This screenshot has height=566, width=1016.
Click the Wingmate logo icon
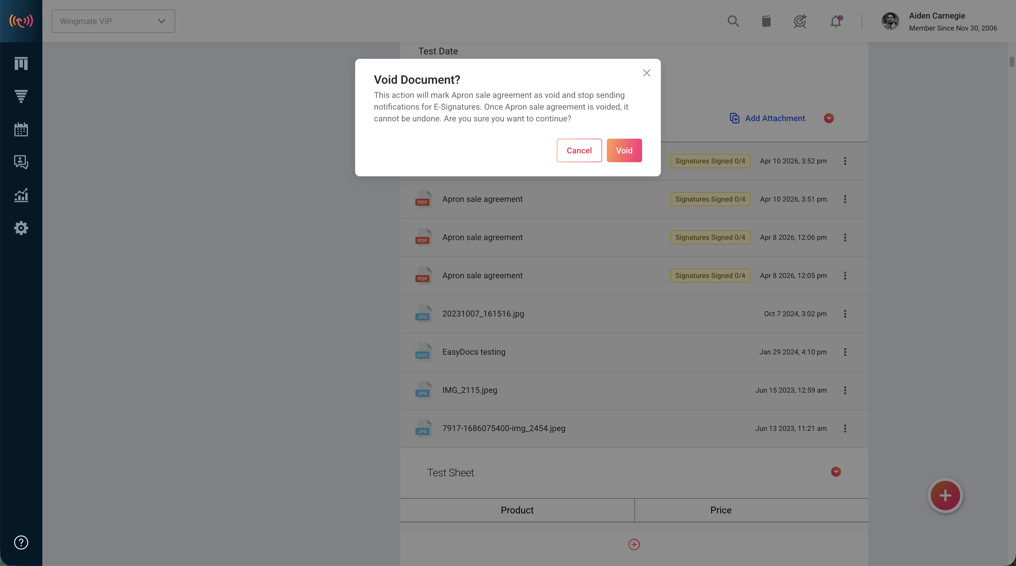[x=21, y=21]
